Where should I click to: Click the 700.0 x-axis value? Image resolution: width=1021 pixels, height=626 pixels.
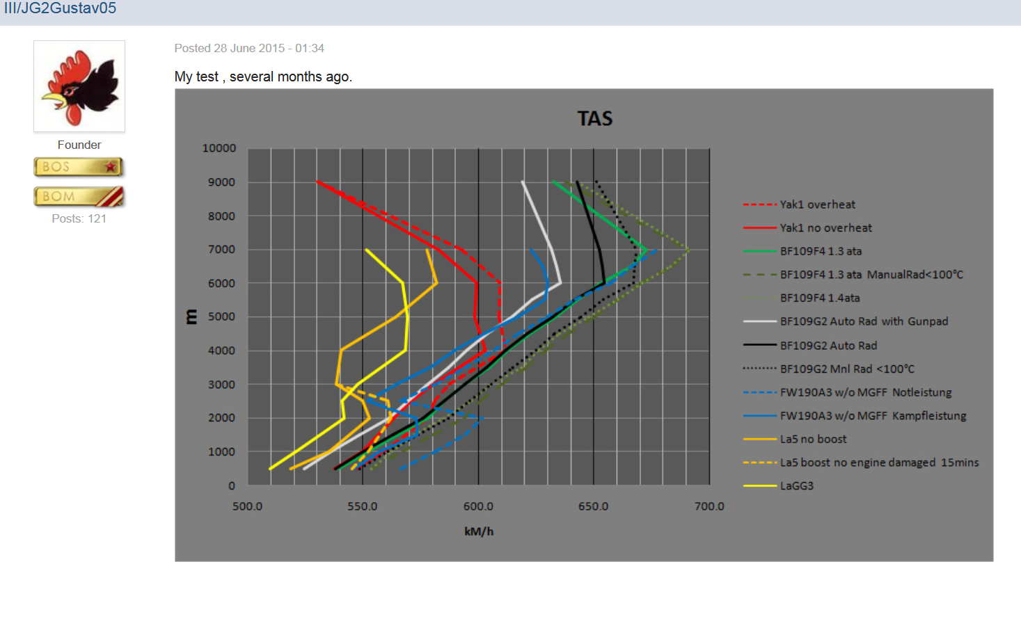point(709,506)
